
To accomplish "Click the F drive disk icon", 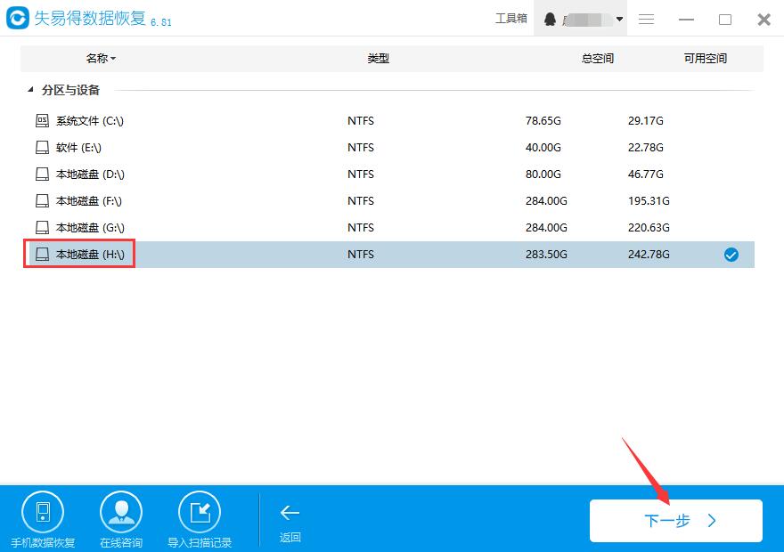I will pos(42,201).
